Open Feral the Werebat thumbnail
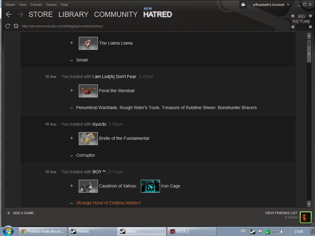315x236 pixels. (88, 91)
